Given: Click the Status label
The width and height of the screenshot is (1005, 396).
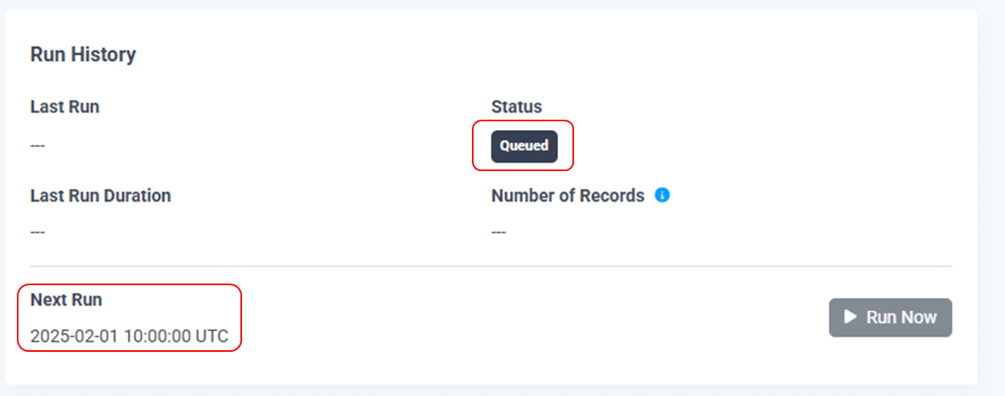Looking at the screenshot, I should [517, 107].
